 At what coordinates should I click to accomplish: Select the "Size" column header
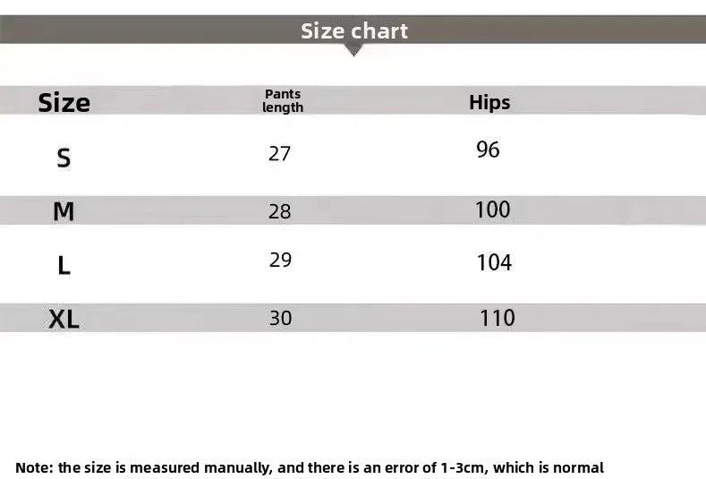pyautogui.click(x=64, y=103)
